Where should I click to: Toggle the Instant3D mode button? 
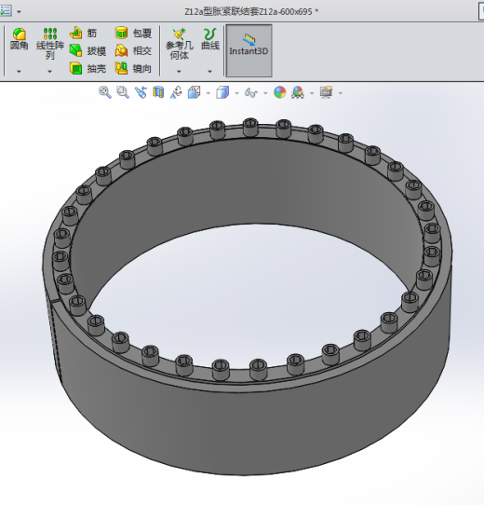point(249,50)
